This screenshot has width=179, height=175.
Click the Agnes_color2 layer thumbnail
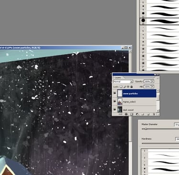click(x=120, y=102)
